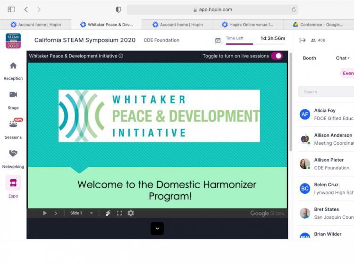The image size is (354, 265).
Task: Collapse the right side panel arrow
Action: pyautogui.click(x=302, y=40)
